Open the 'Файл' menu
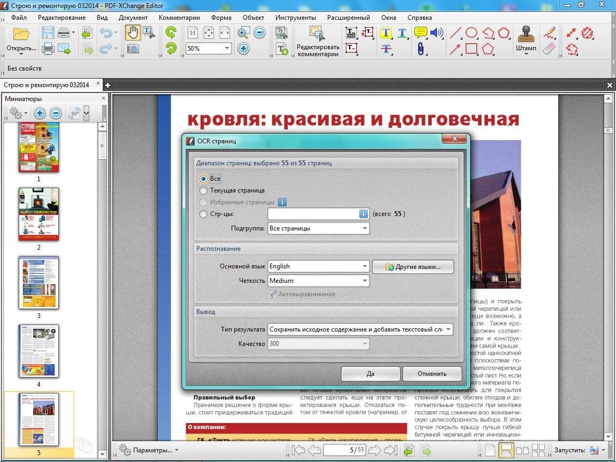Image resolution: width=616 pixels, height=462 pixels. point(19,17)
